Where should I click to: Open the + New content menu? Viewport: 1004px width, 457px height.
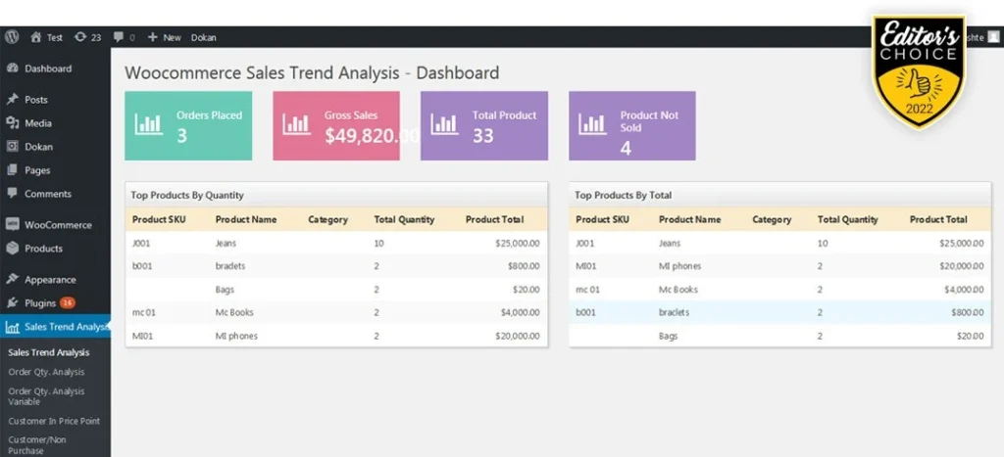(165, 37)
